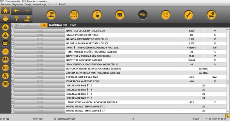Screen dimensions: 230x121
Task: Go to the Home screen icon
Action: [x=5, y=10]
